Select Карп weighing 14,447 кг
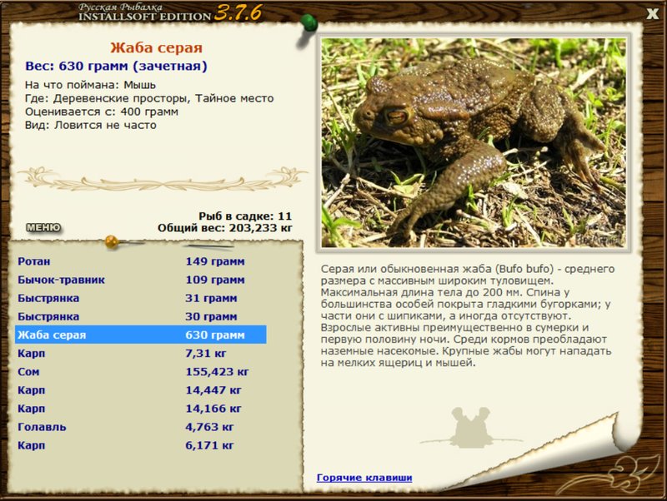Screen dimensions: 667x501 click(140, 390)
